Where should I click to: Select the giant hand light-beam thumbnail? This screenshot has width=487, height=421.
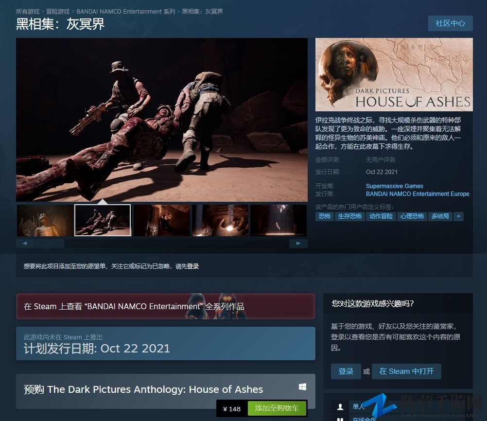(x=220, y=220)
